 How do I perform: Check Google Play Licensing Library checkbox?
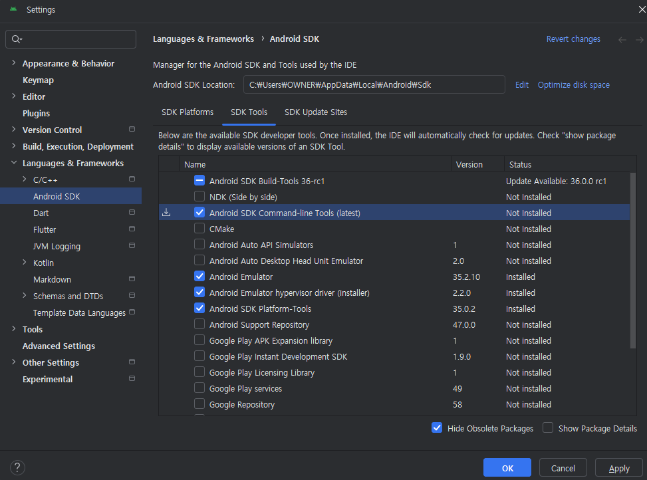coord(199,372)
